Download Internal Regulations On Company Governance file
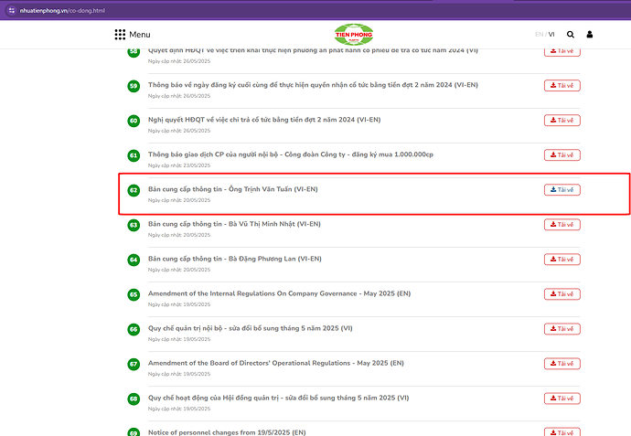The image size is (631, 436). (x=562, y=294)
